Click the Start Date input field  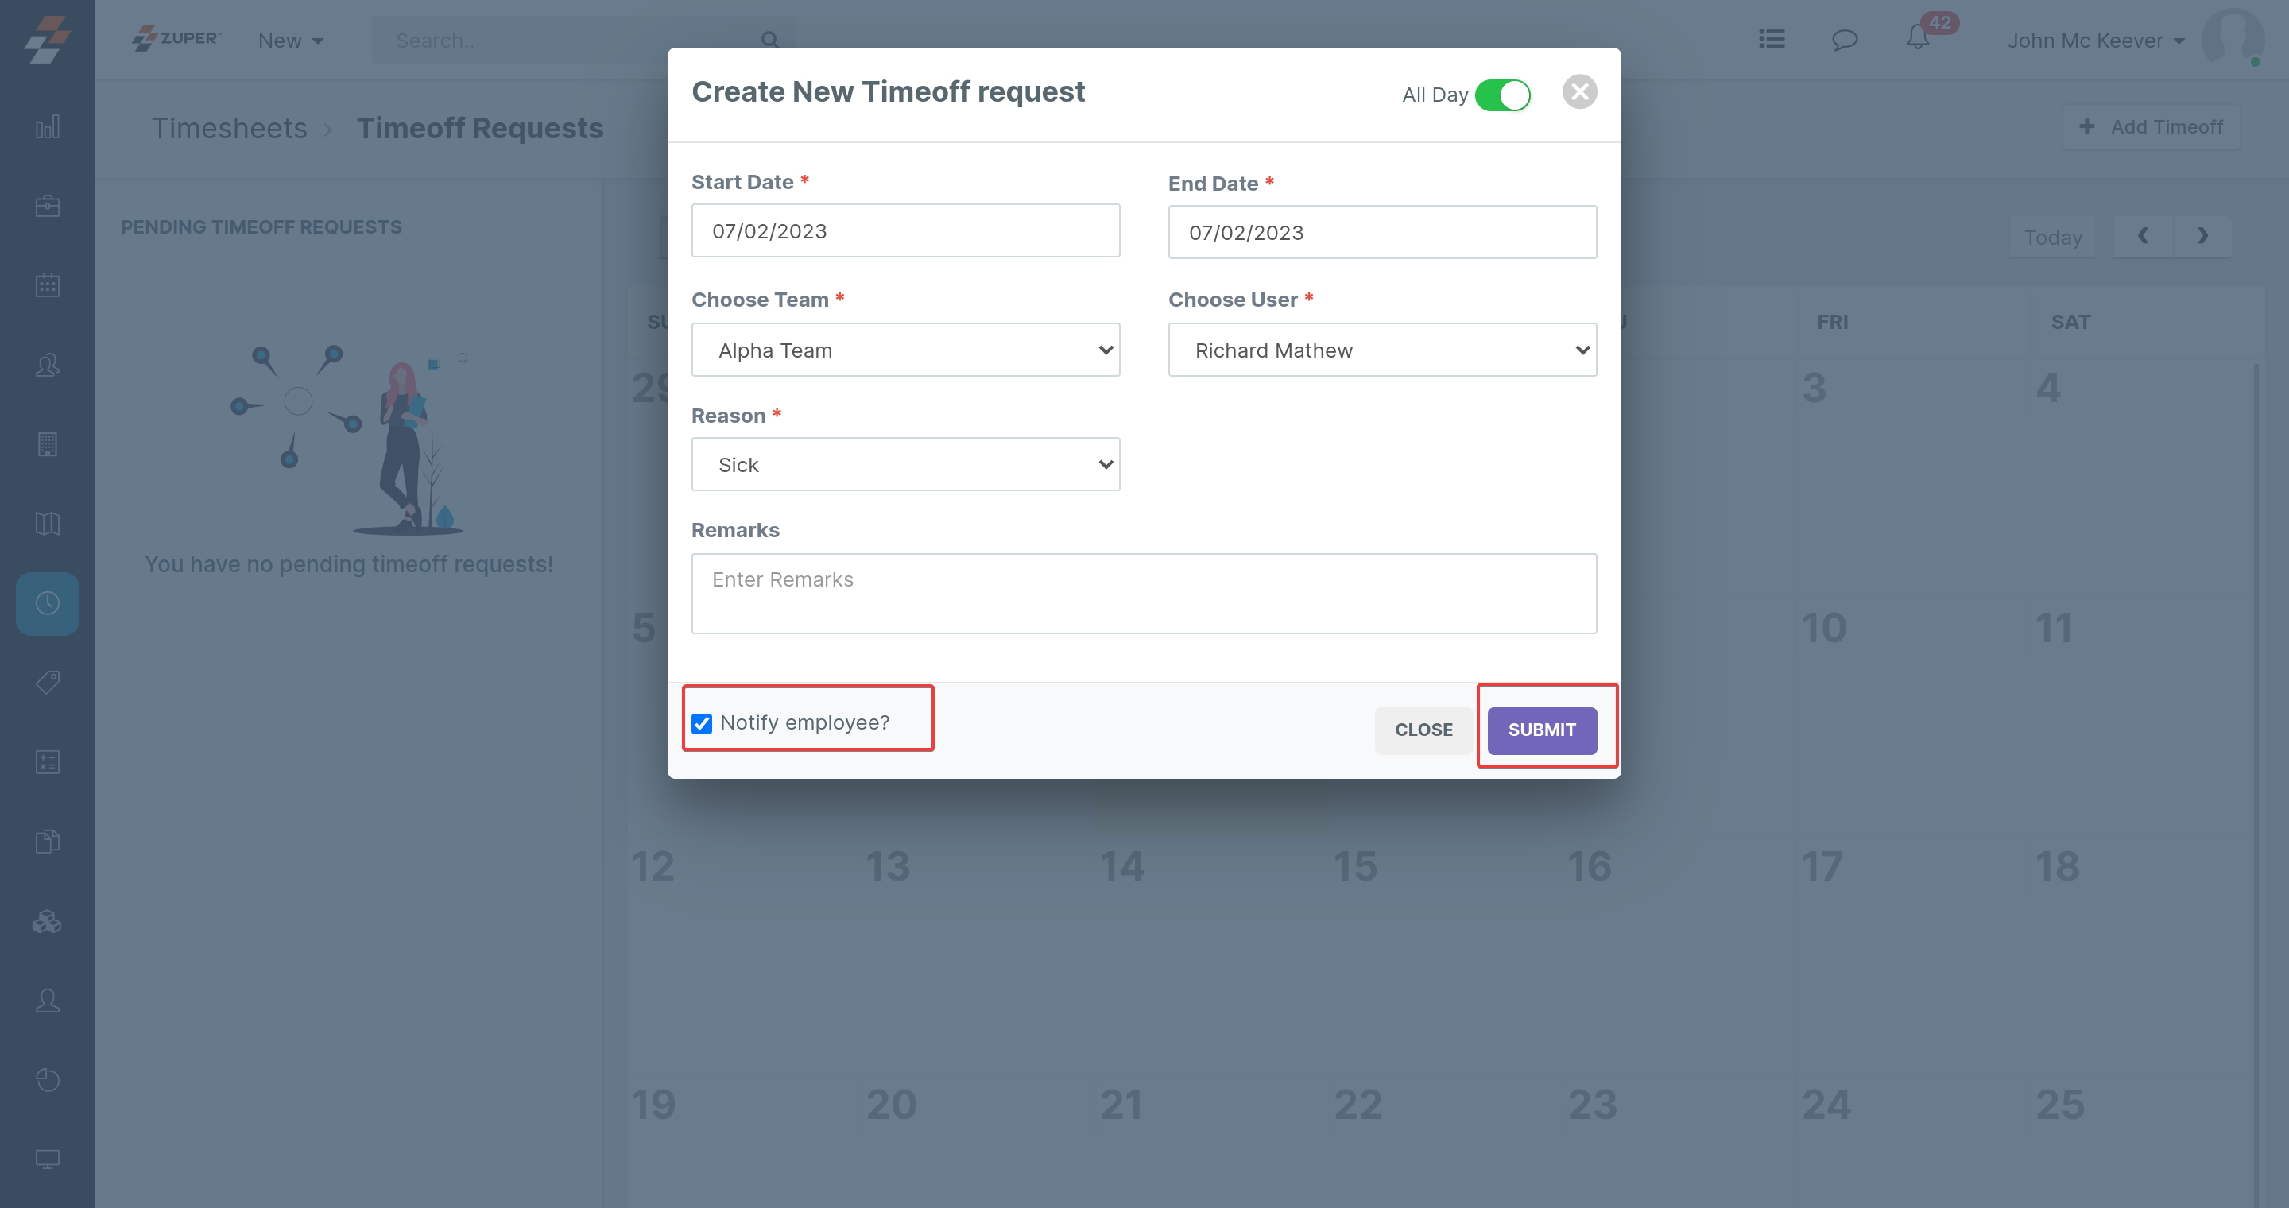point(905,231)
